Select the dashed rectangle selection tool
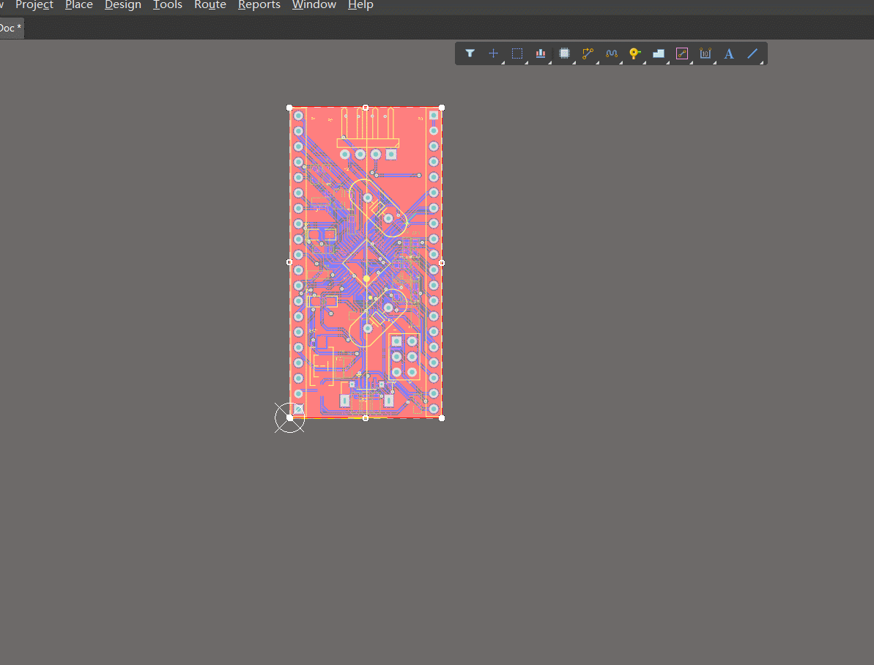Viewport: 874px width, 665px height. (517, 53)
